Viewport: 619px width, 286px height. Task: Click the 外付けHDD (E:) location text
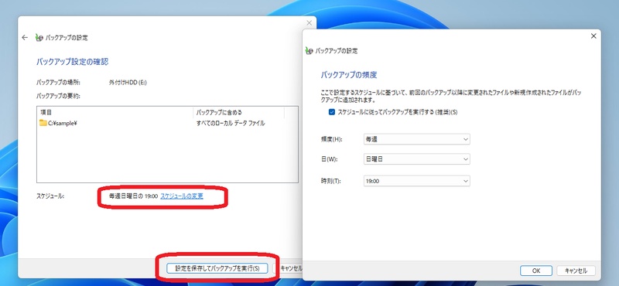[x=128, y=83]
